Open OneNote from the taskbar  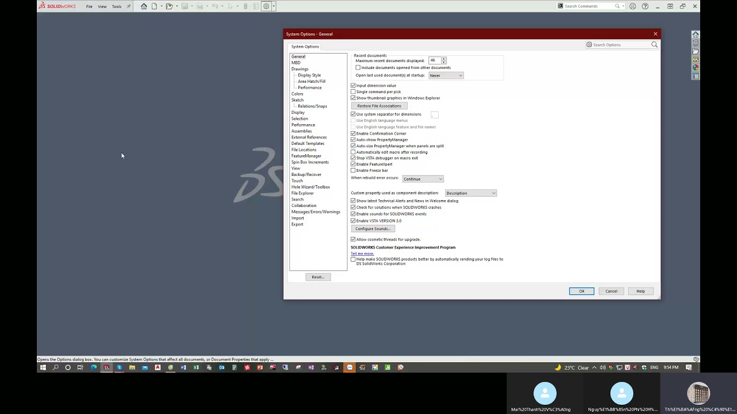tap(311, 367)
